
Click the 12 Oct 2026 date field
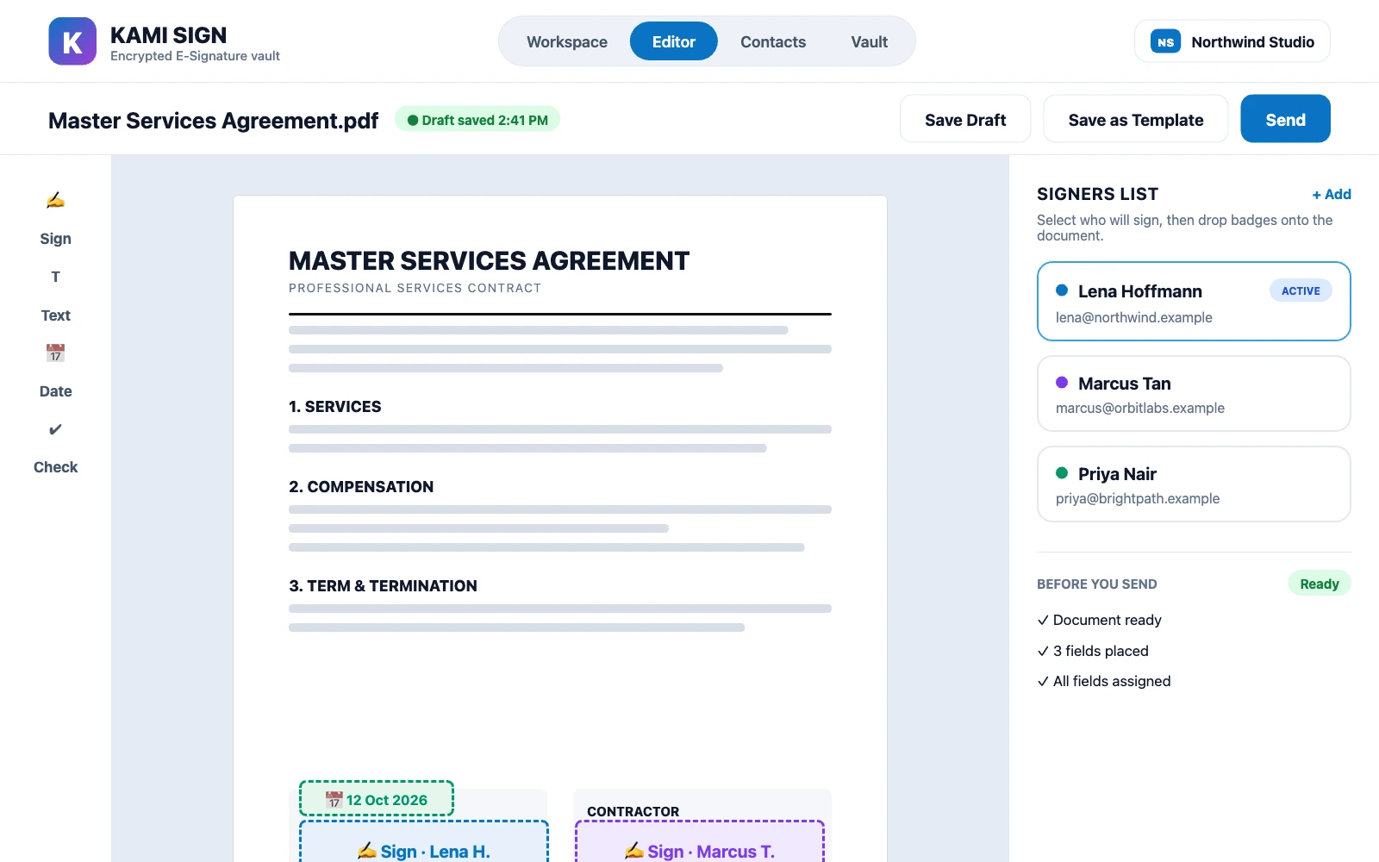[377, 799]
